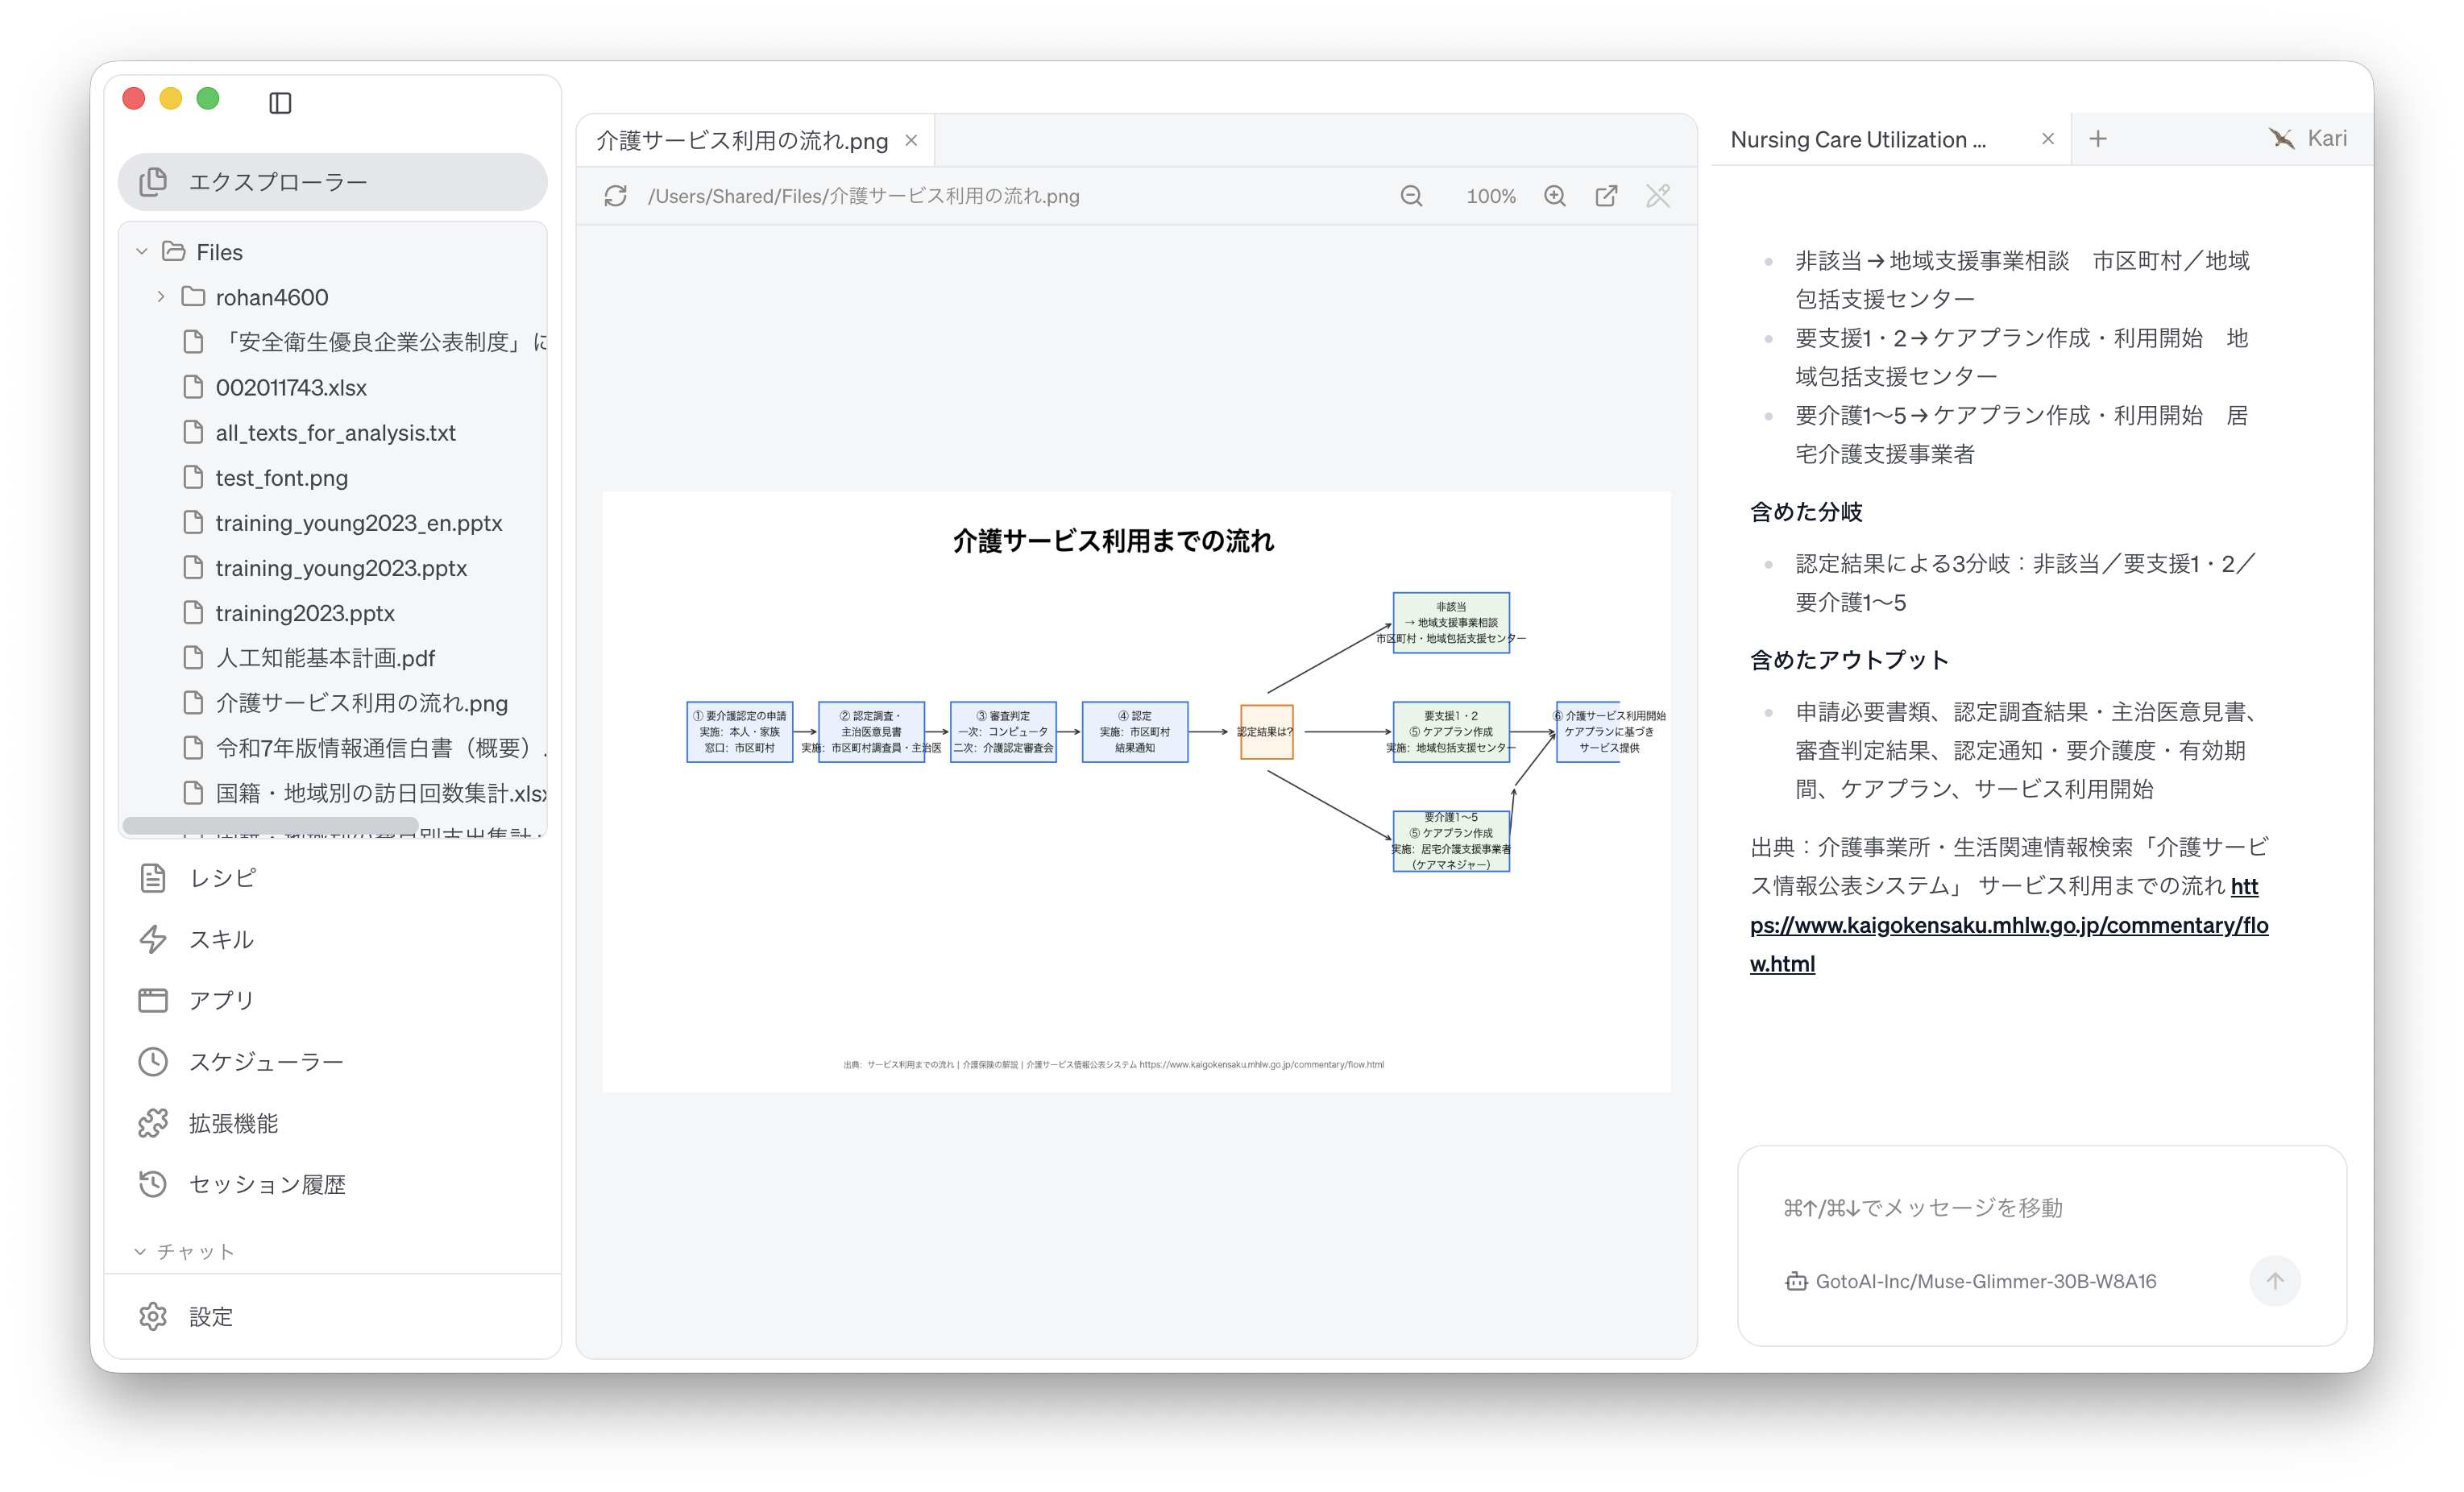Switch to Nursing Care Utilization chat tab
The width and height of the screenshot is (2464, 1492).
pos(1858,139)
